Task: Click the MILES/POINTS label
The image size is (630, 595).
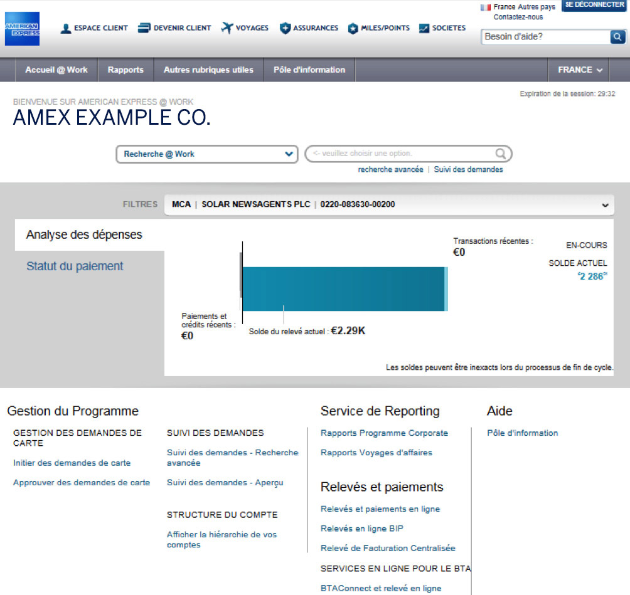Action: point(385,28)
